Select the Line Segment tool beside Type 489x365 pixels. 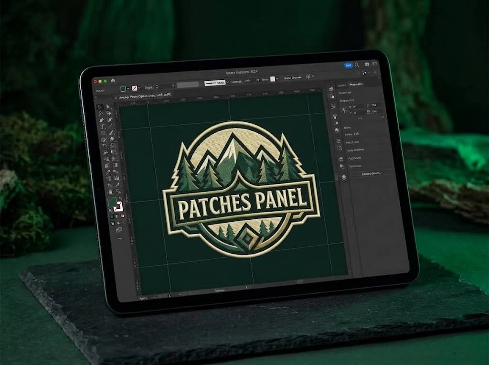pyautogui.click(x=111, y=126)
